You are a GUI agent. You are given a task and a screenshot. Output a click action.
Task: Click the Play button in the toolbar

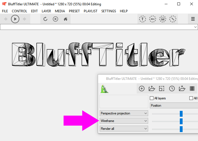(15, 19)
